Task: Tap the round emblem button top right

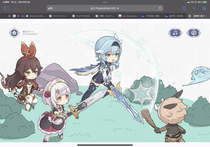Action: click(x=194, y=33)
